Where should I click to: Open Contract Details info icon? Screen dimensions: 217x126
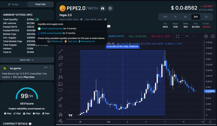tap(30, 124)
